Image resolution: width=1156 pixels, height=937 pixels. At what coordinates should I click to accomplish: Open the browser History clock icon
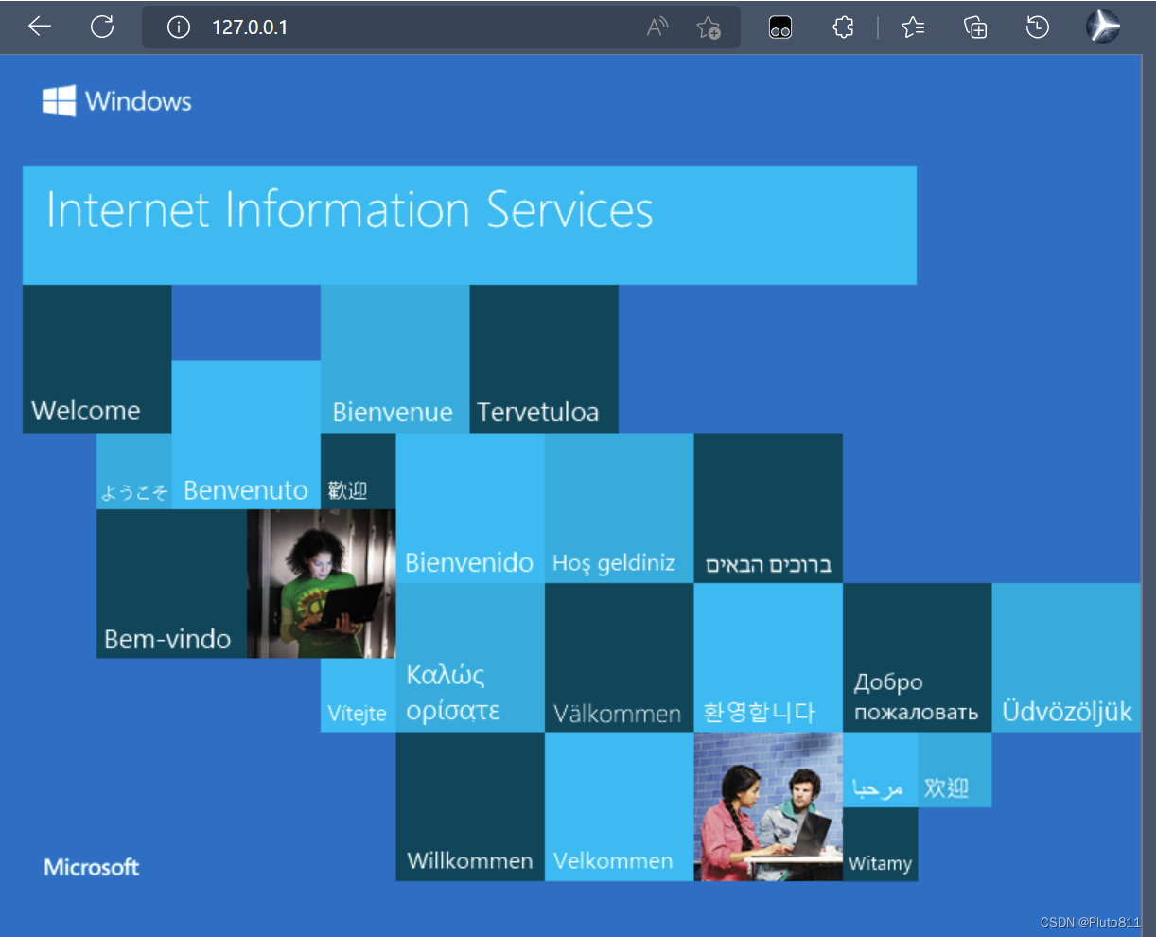tap(1038, 27)
